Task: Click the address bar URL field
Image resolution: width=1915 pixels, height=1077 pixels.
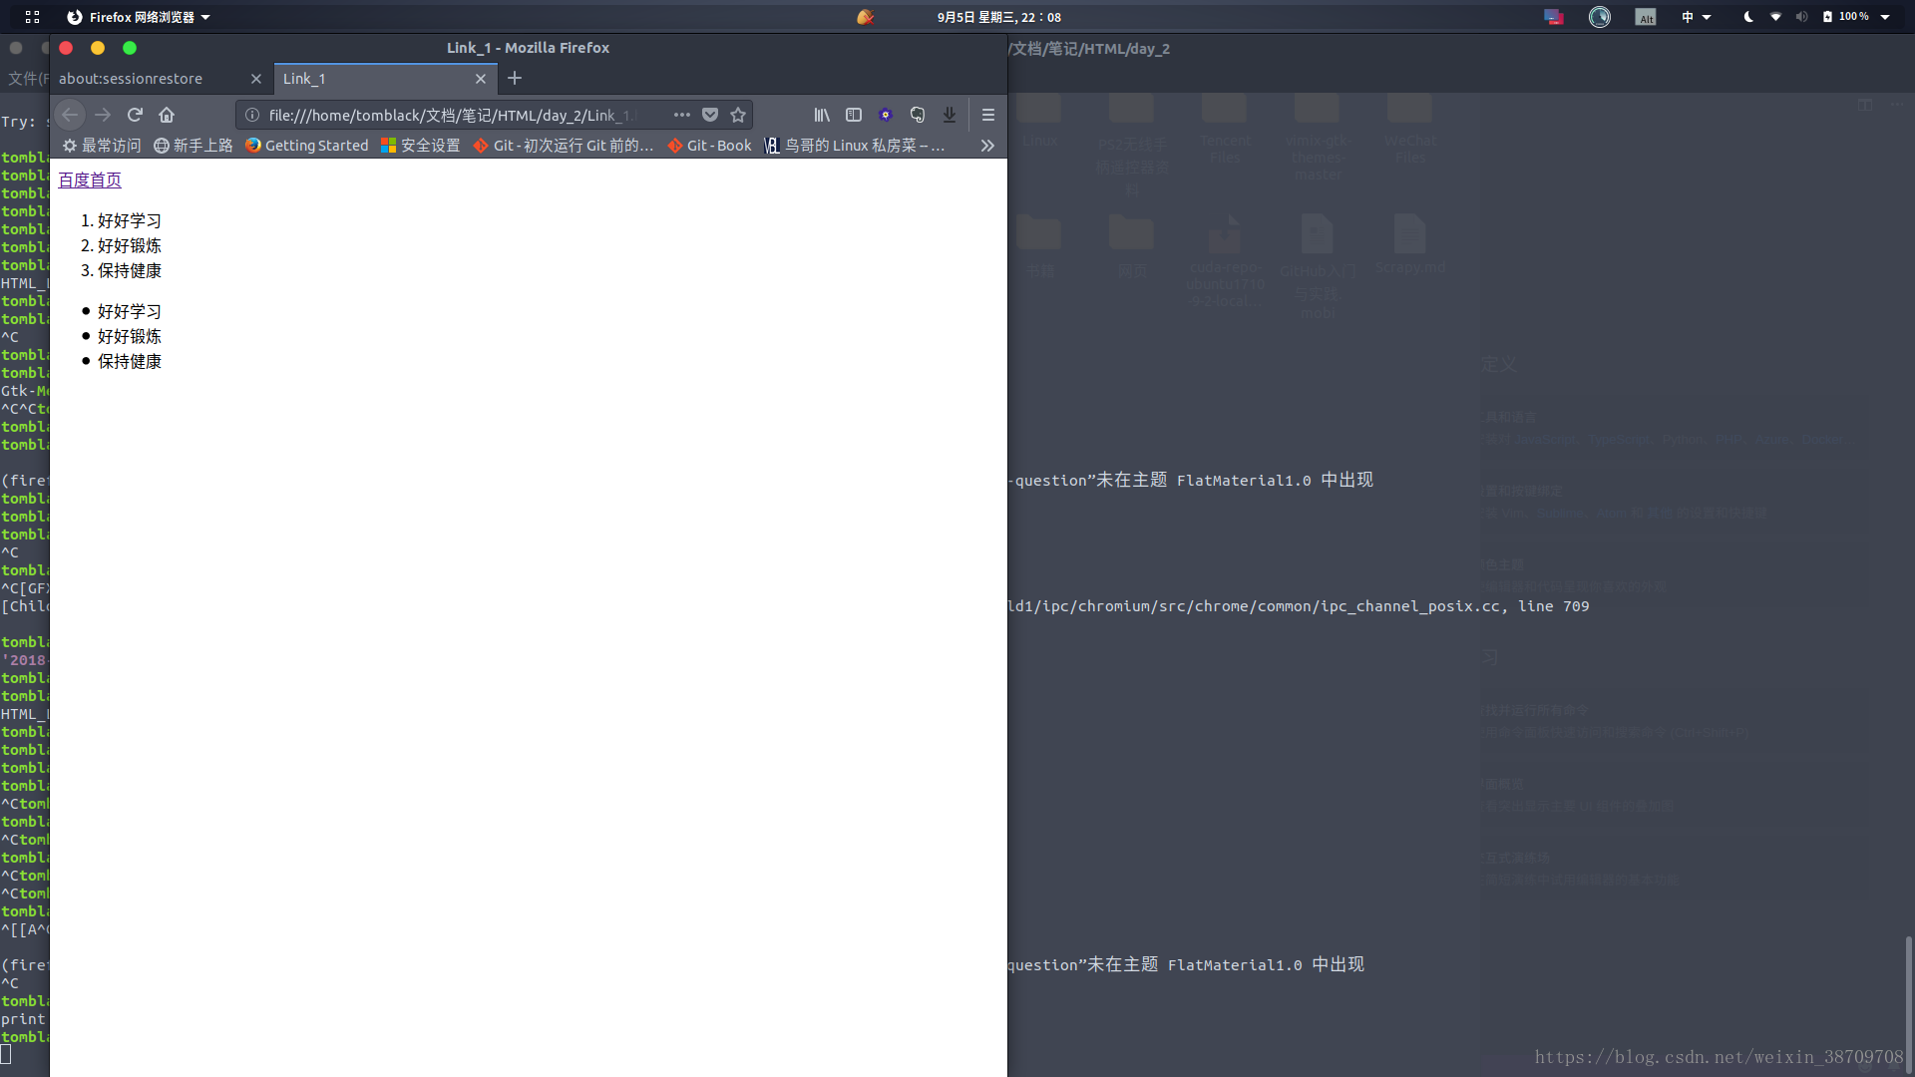Action: (x=449, y=116)
